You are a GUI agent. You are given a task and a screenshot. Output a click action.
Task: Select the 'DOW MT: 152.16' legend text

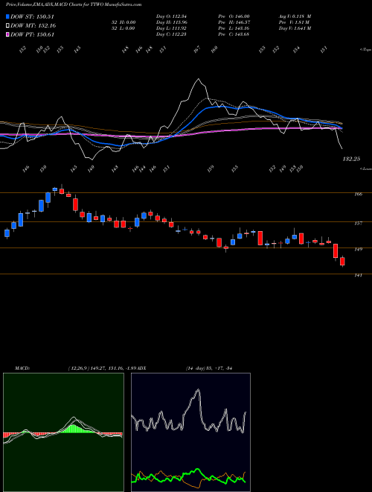33,26
